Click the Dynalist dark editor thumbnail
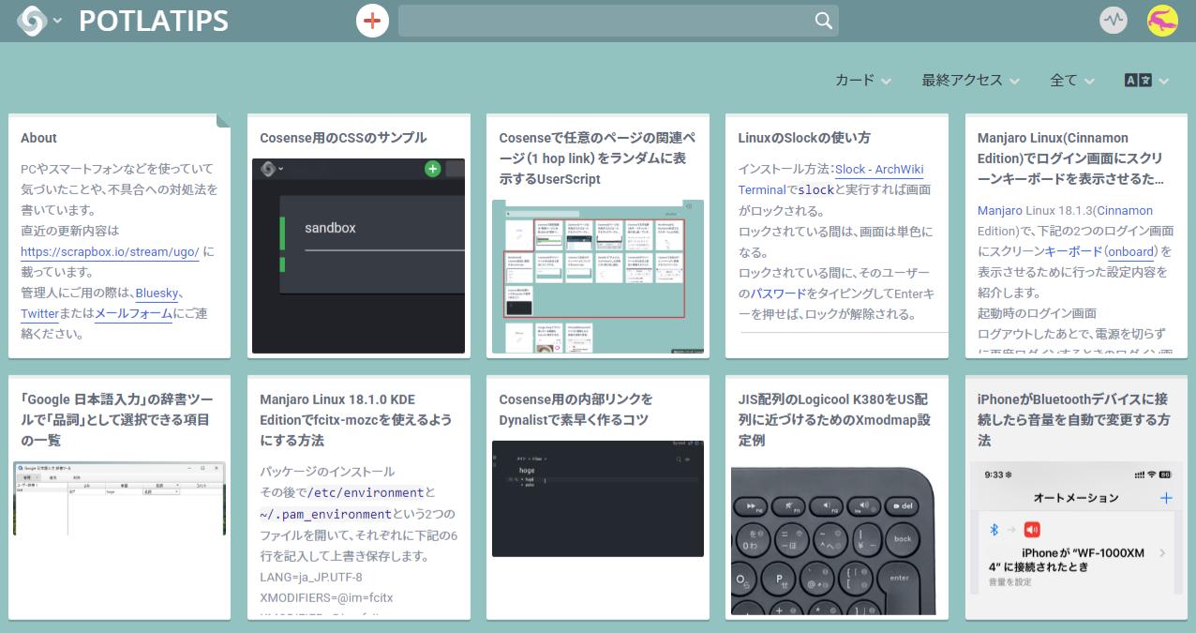 [x=597, y=499]
